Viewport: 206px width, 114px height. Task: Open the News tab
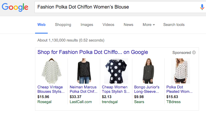click(x=128, y=24)
